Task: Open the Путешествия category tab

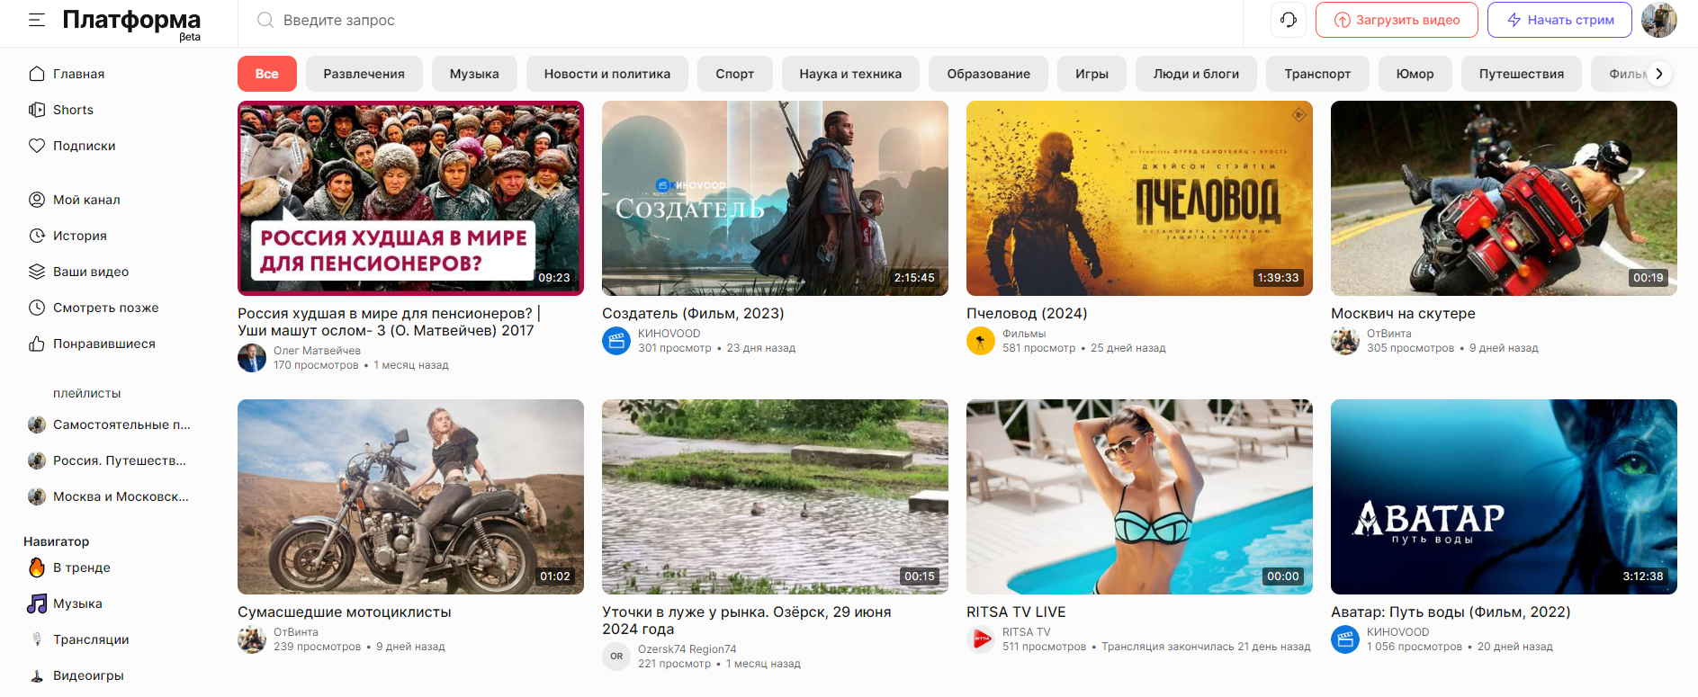Action: tap(1522, 74)
